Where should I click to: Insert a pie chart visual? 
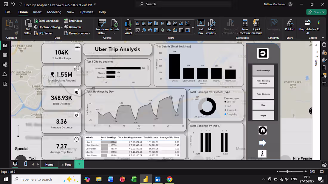144,30
